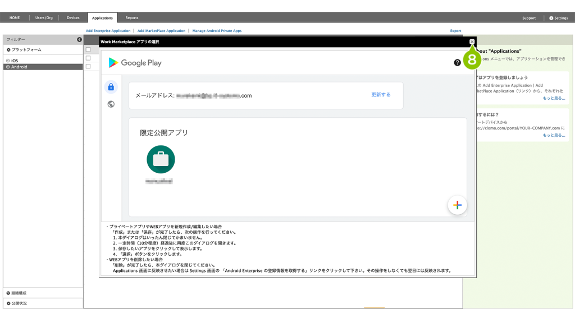This screenshot has height=323, width=575.
Task: Open the Devices tab
Action: point(73,17)
